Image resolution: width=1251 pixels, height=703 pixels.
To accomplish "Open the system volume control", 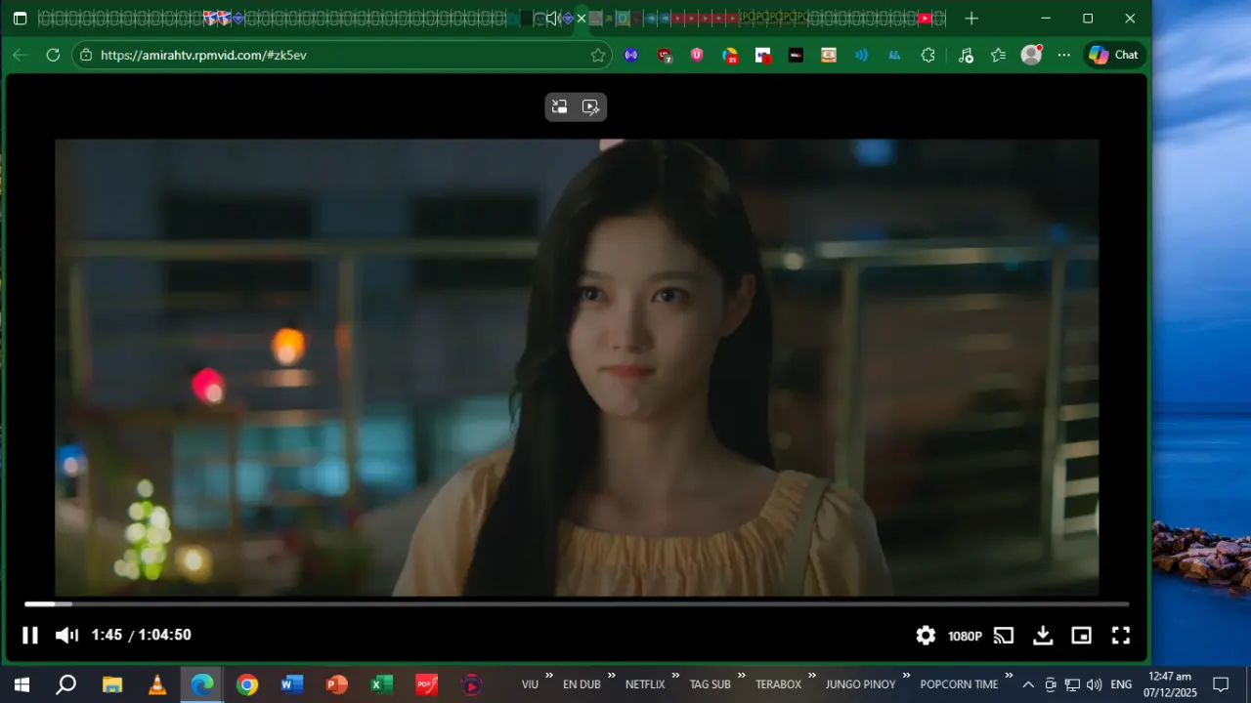I will click(x=1094, y=684).
